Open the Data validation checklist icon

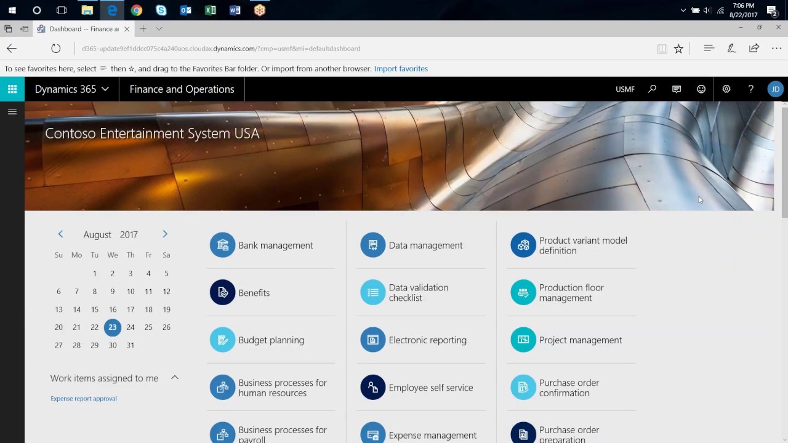(x=372, y=292)
